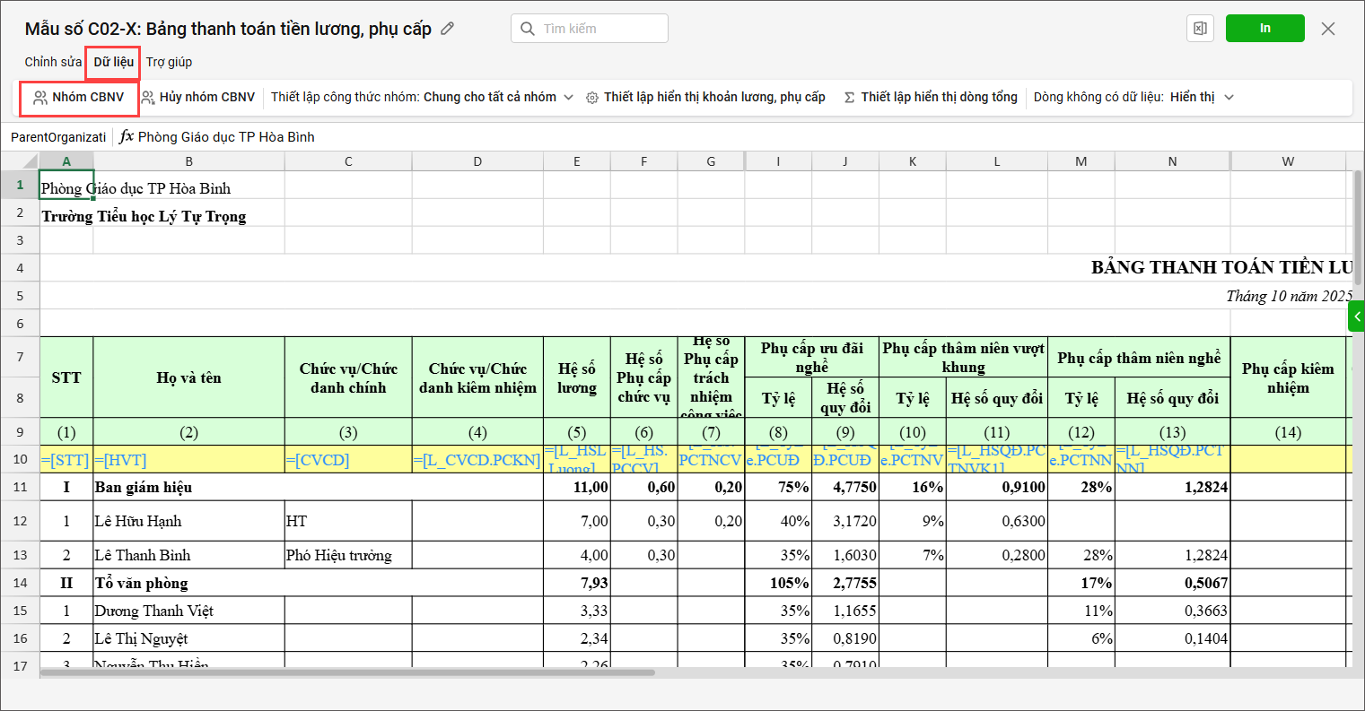1365x711 pixels.
Task: Select the Dữ liệu tab
Action: [x=114, y=62]
